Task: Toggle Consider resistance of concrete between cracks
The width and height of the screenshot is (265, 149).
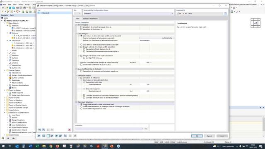Action: coord(84,96)
